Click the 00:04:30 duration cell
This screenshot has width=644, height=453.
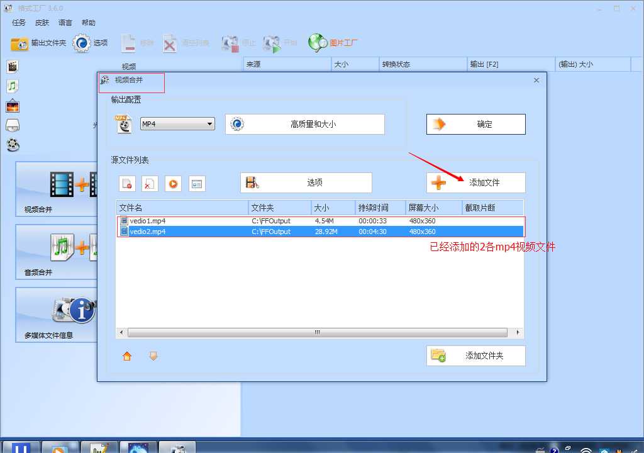click(372, 232)
